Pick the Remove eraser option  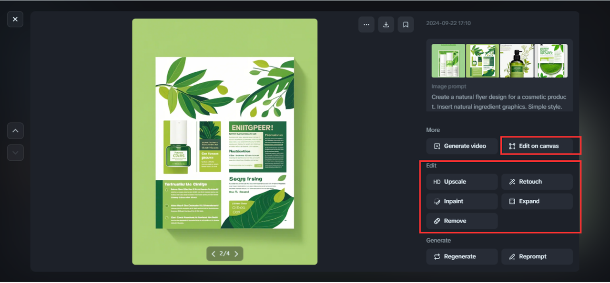coord(462,221)
